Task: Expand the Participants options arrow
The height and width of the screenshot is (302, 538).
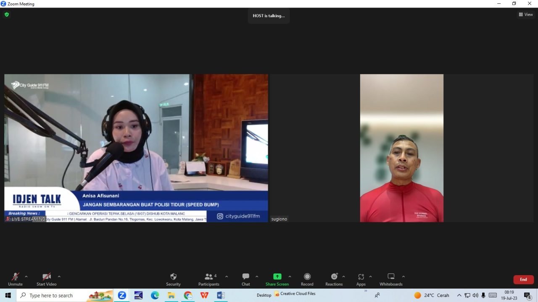Action: [x=227, y=277]
